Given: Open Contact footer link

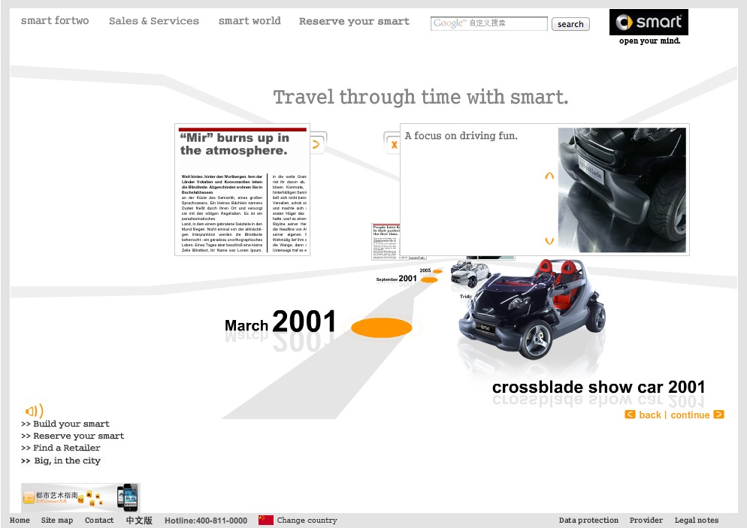Looking at the screenshot, I should [99, 520].
